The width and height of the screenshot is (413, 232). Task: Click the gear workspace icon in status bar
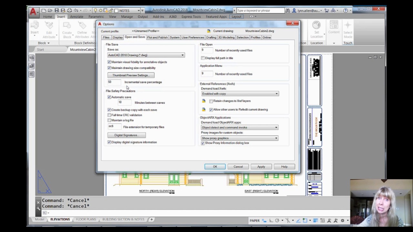point(343,220)
